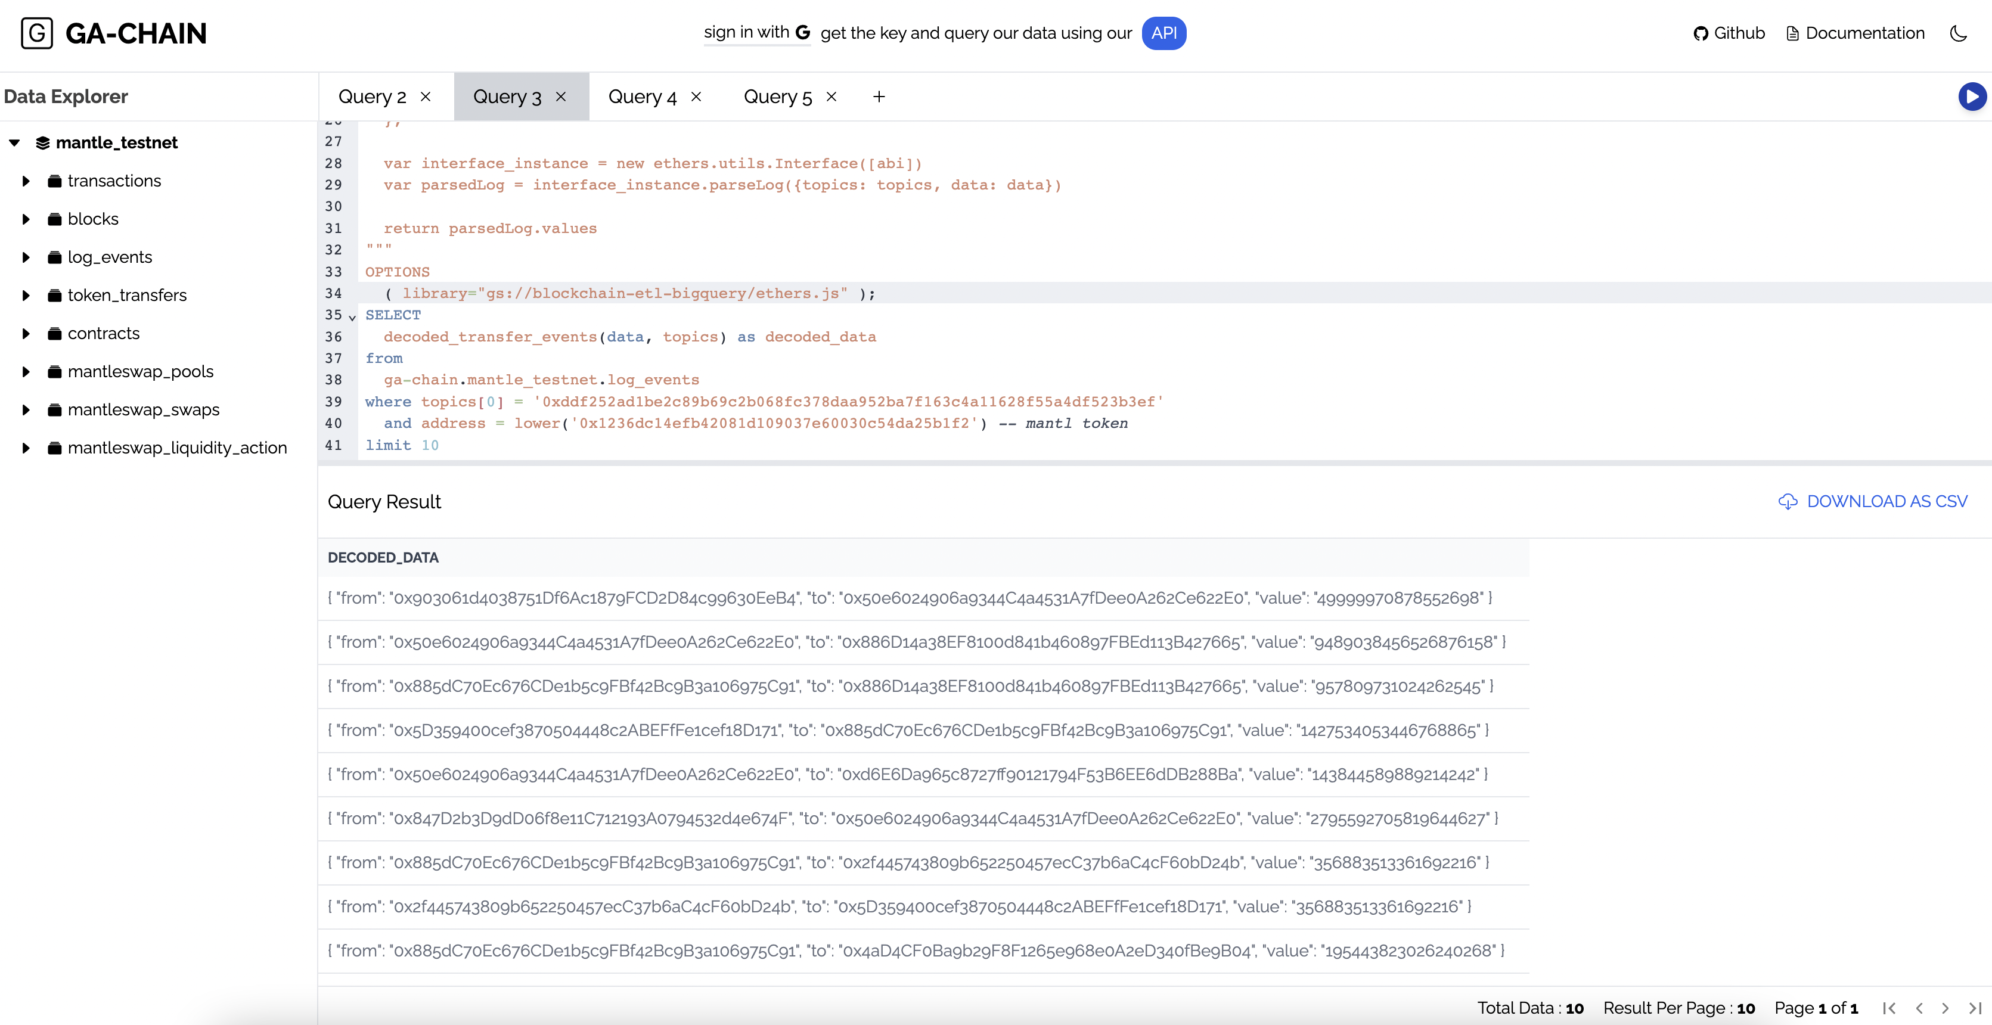The width and height of the screenshot is (1992, 1025).
Task: Open the GA-CHAIN Github repository
Action: 1730,33
